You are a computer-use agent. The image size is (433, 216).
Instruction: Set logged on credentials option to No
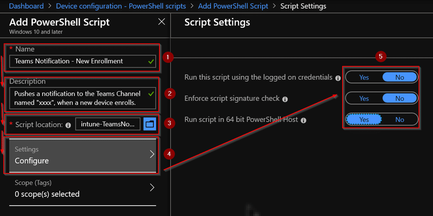coord(400,77)
